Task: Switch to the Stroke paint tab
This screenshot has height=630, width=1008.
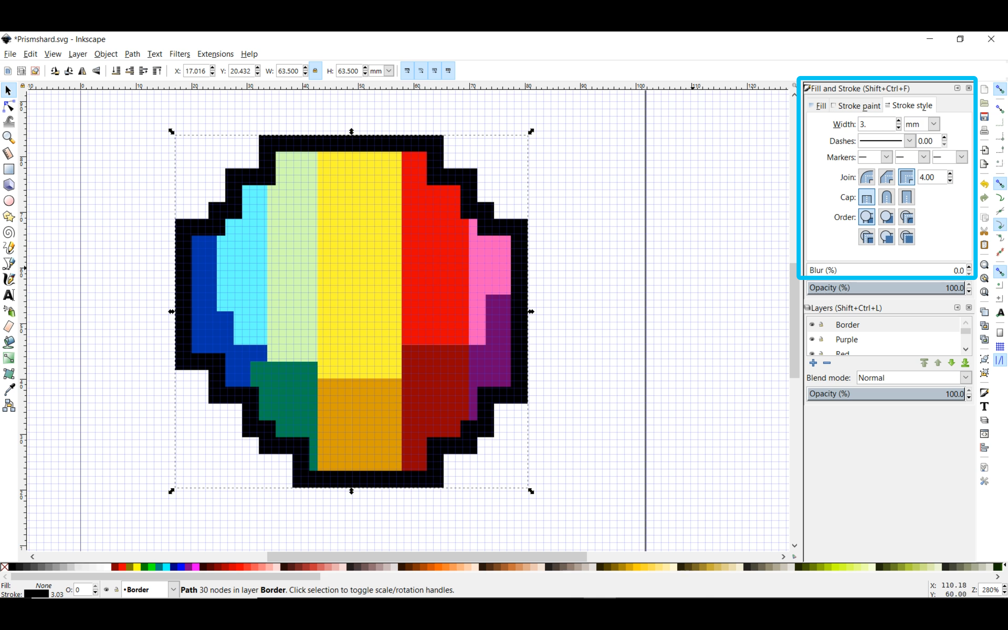Action: pos(859,106)
